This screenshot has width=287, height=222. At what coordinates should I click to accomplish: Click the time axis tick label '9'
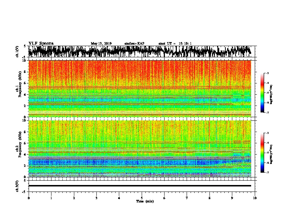click(232, 198)
